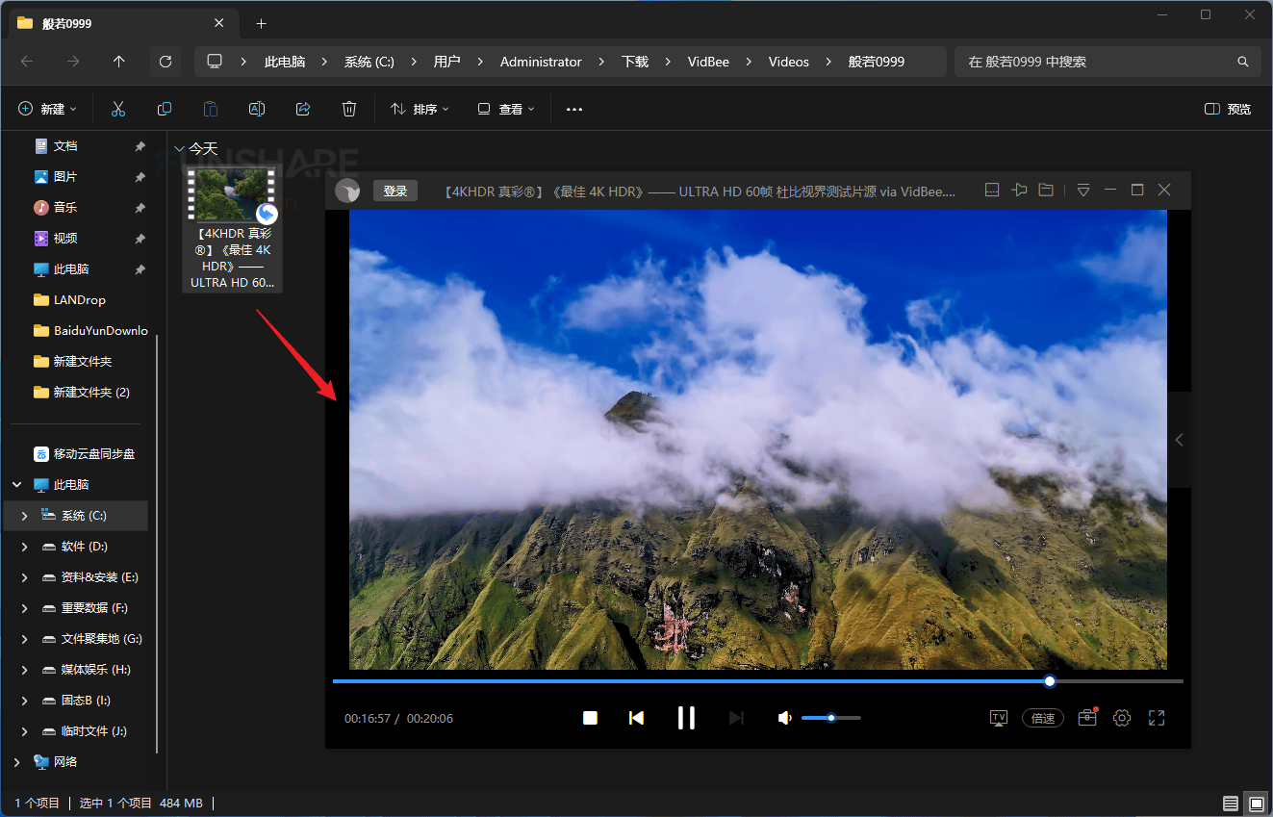Expand the 软件 (D:) drive tree node

[24, 547]
